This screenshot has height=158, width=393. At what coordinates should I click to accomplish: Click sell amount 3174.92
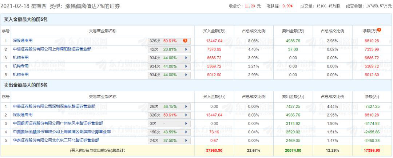point(293,123)
